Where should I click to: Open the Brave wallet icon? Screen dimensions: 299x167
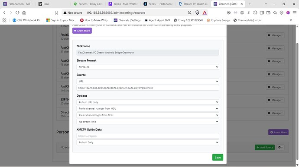[x=268, y=13]
